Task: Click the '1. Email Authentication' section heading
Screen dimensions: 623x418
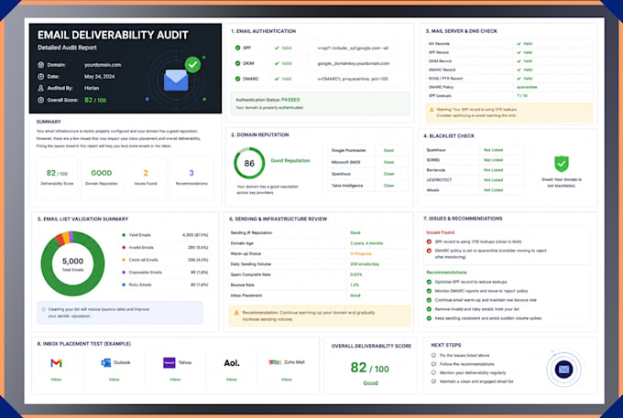Action: click(263, 31)
